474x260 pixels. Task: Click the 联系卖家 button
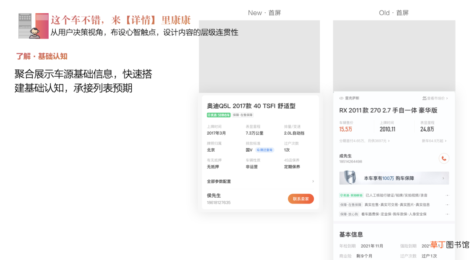301,199
